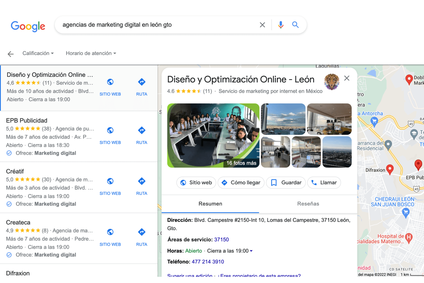Click the Hospital map marker
The width and height of the screenshot is (424, 283).
coord(409,238)
